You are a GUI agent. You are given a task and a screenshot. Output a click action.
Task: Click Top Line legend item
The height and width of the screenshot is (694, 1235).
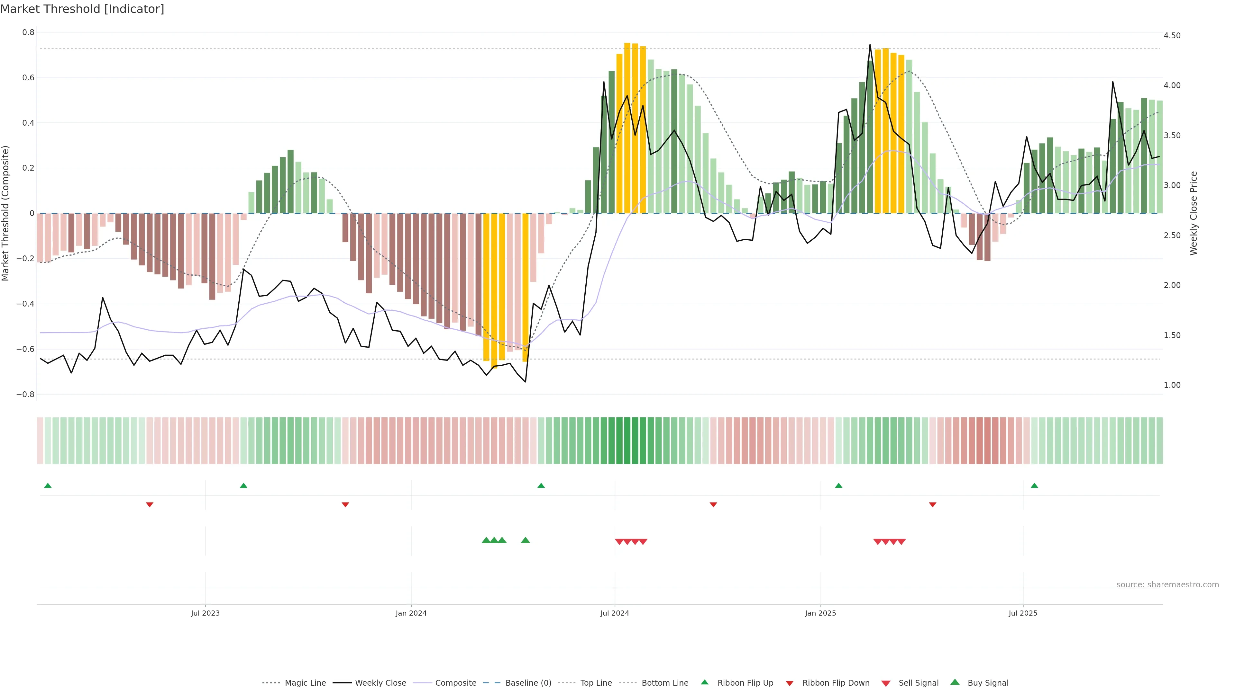click(596, 683)
